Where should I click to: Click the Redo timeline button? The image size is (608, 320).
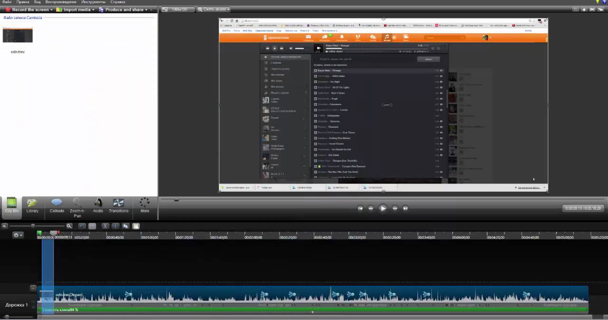coord(92,226)
